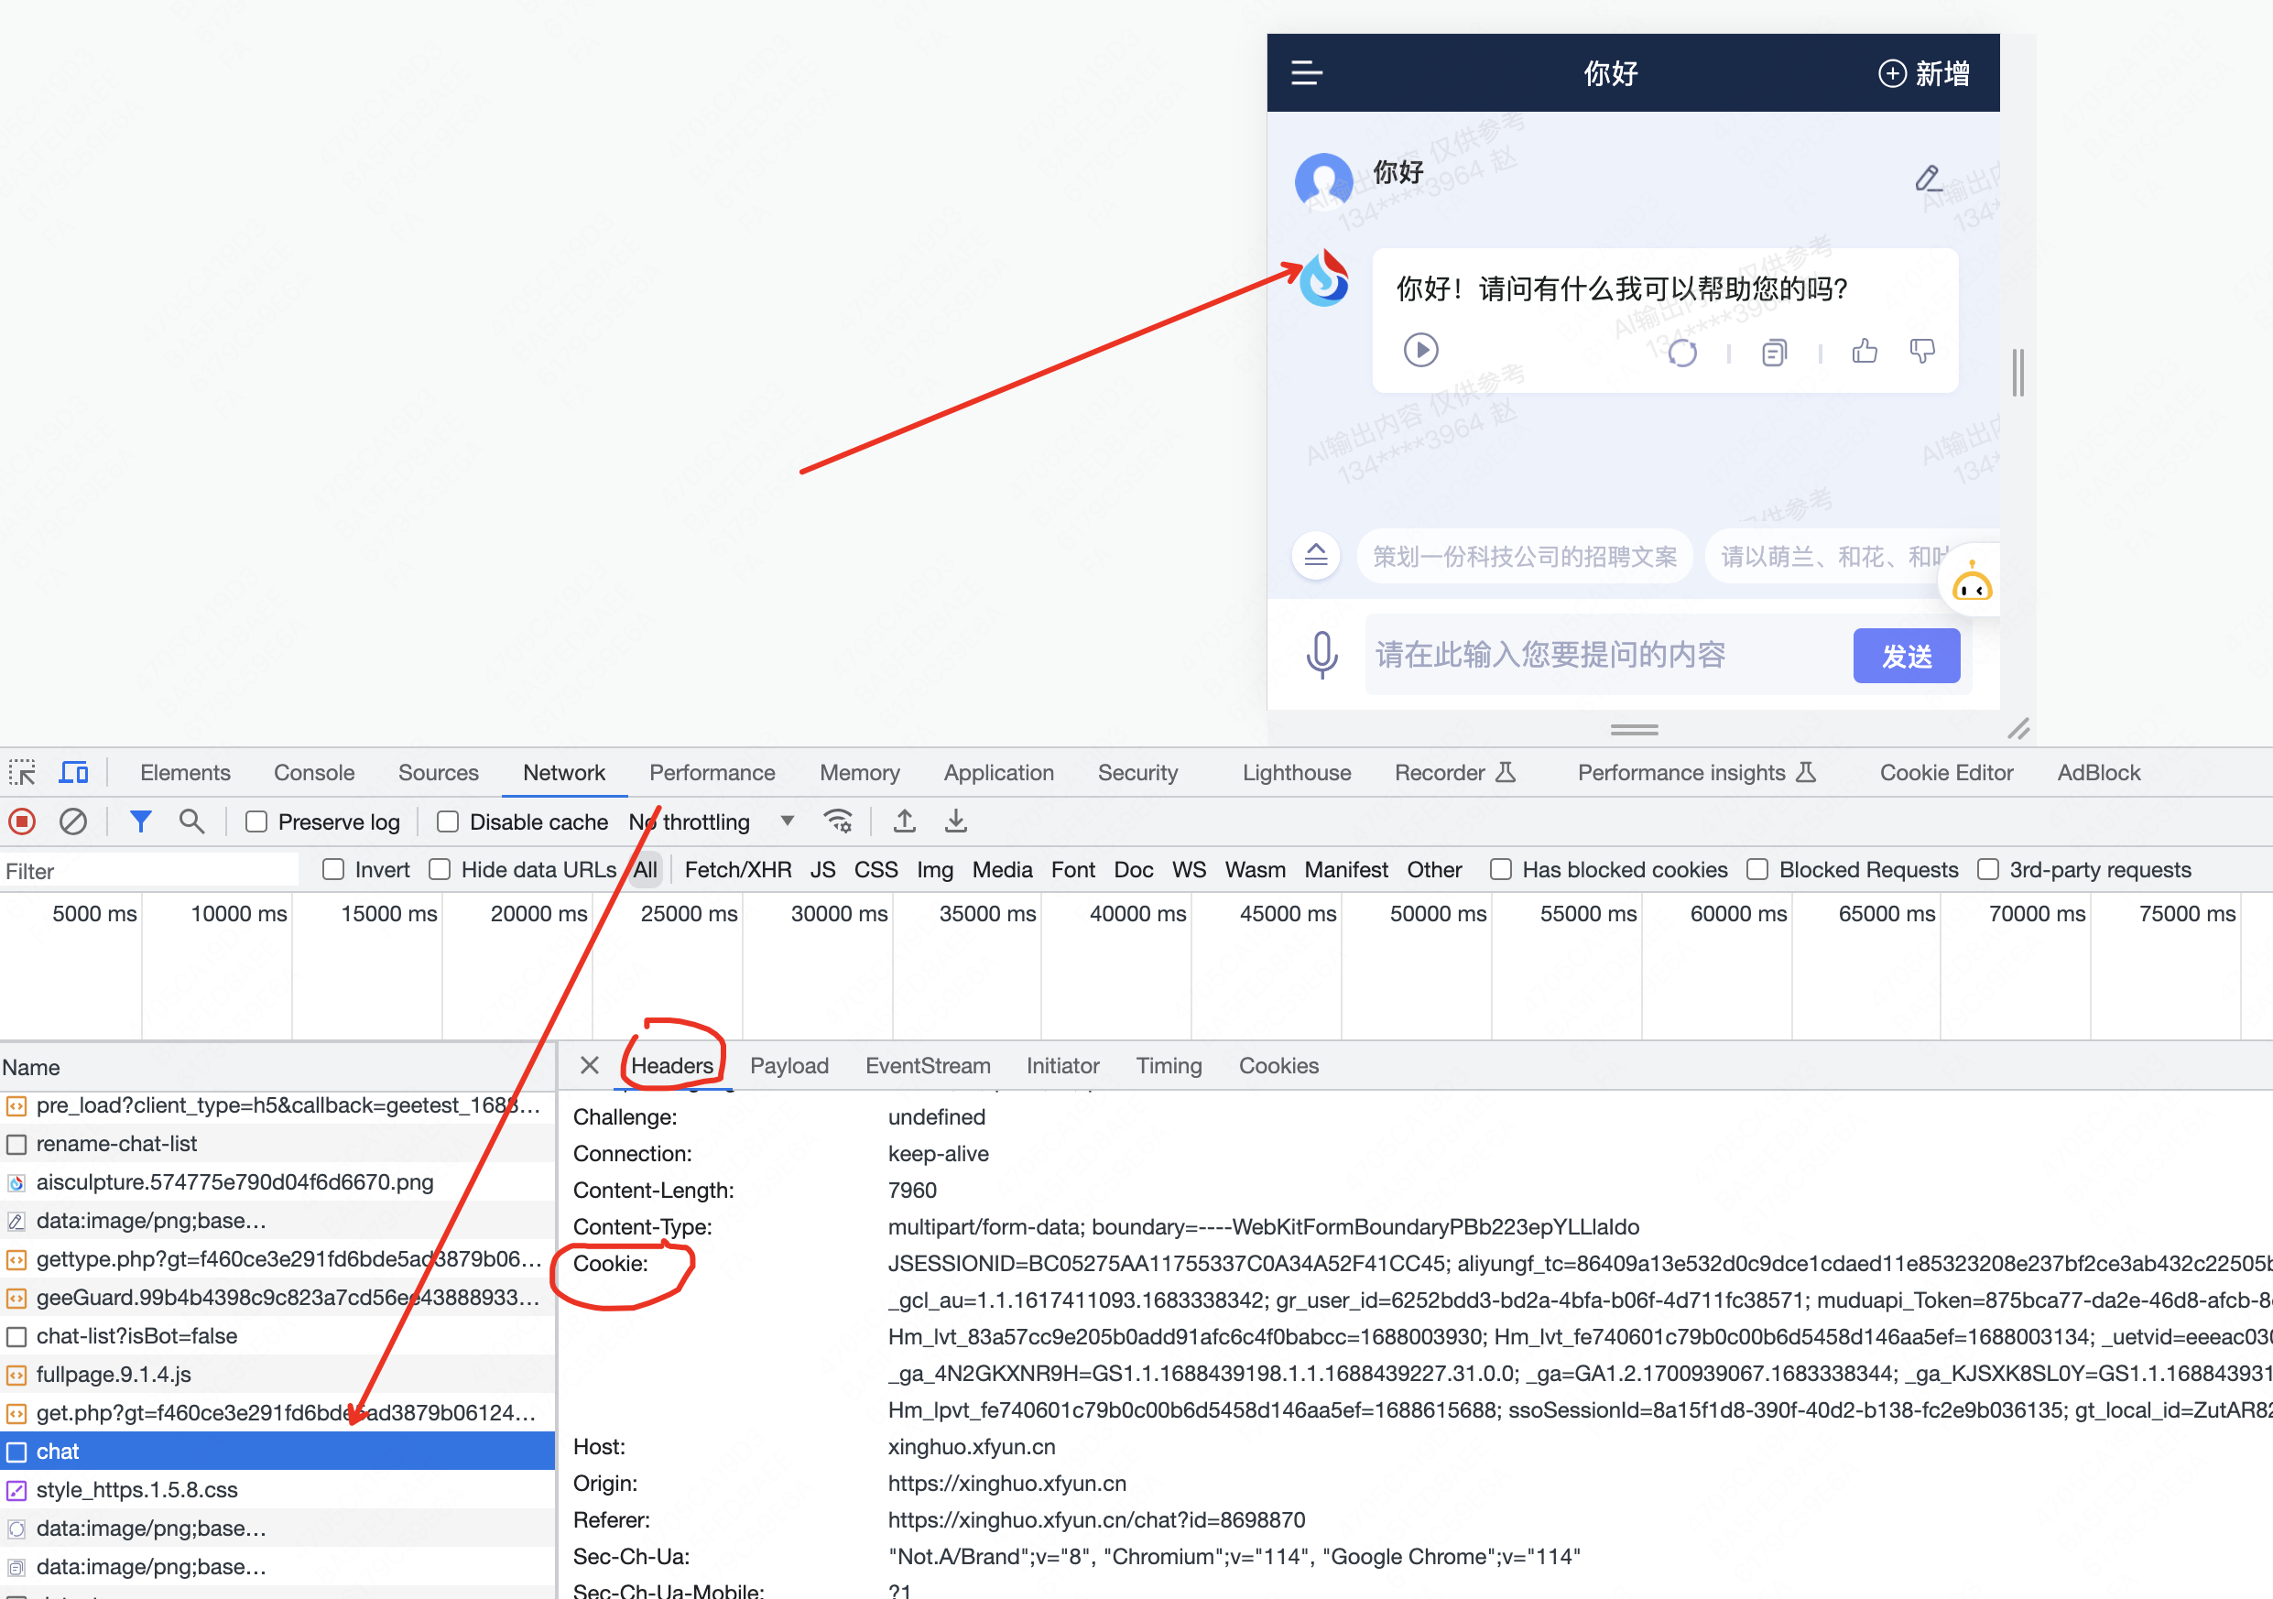Expand the suggested prompts panel arrow

pos(1316,556)
